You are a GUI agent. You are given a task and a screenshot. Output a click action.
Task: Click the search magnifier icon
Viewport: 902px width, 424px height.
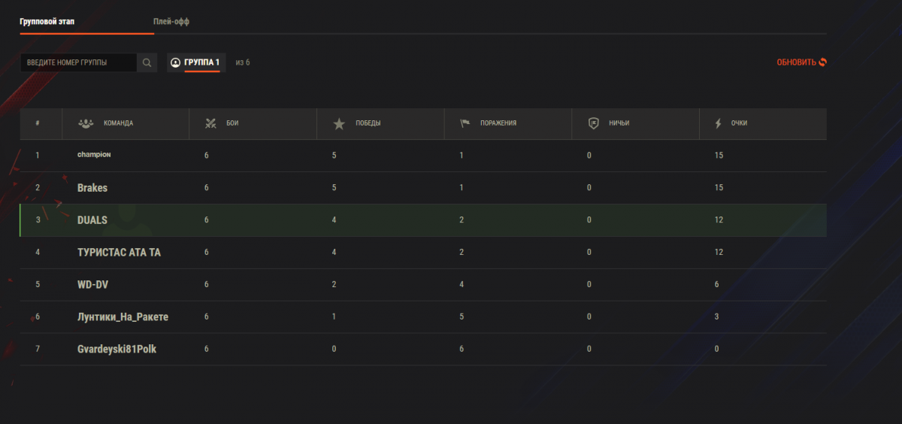[x=147, y=62]
